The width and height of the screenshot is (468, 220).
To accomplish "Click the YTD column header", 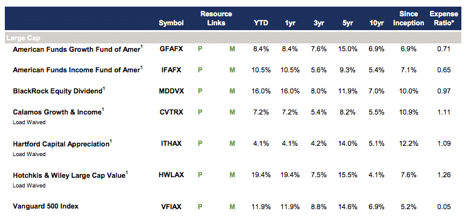I will (261, 23).
